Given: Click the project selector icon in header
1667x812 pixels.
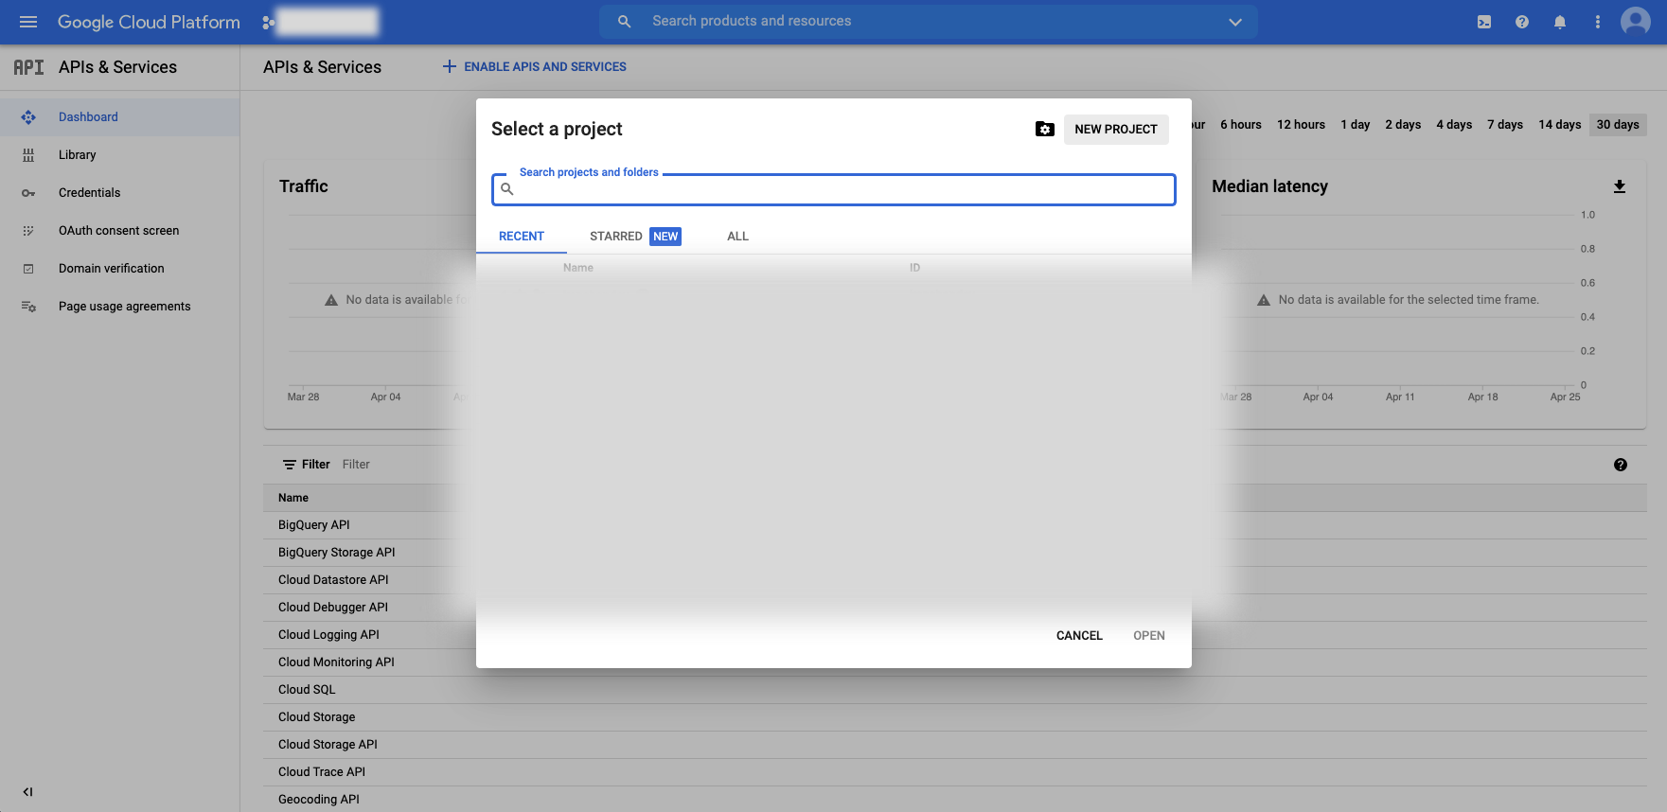Looking at the screenshot, I should [269, 22].
